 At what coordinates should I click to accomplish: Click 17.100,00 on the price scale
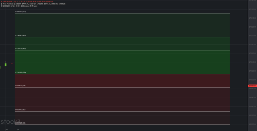(x=252, y=36)
